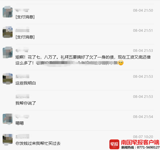The width and height of the screenshot is (160, 150).
Task: Click the hotline number 0771-5690127
Action: (x=148, y=147)
